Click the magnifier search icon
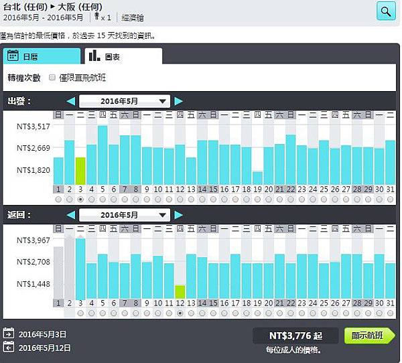This screenshot has height=363, width=402. 386,11
